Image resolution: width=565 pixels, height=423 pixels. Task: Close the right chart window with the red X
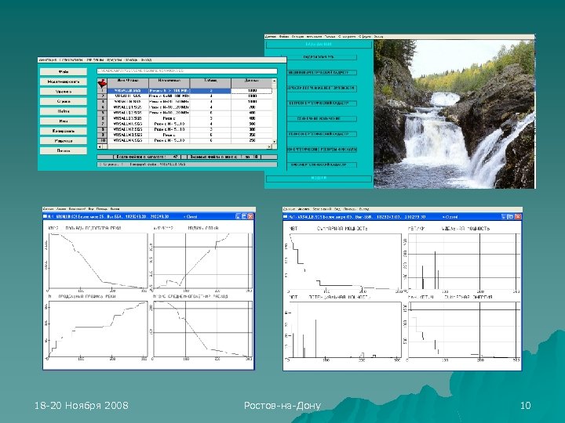click(518, 217)
